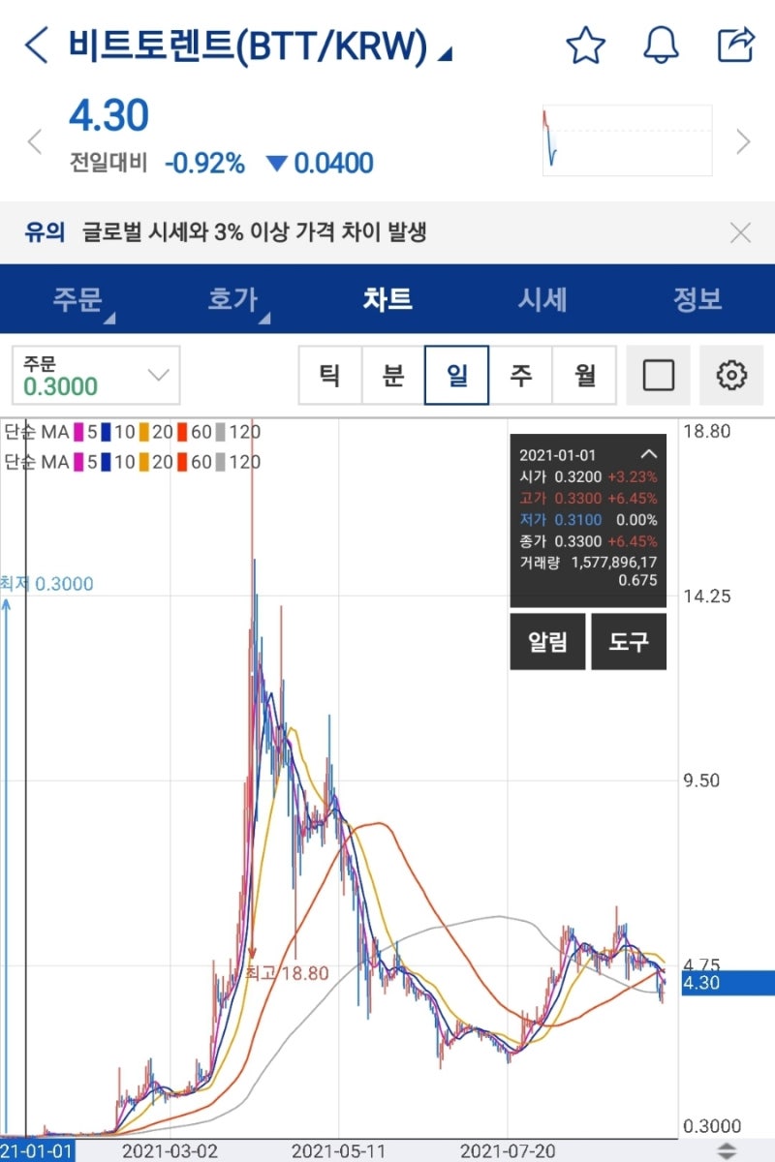Viewport: 775px width, 1162px height.
Task: Dismiss the price difference warning banner
Action: (x=741, y=232)
